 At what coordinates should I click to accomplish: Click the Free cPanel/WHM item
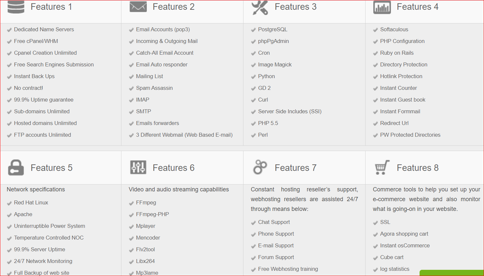click(x=36, y=41)
